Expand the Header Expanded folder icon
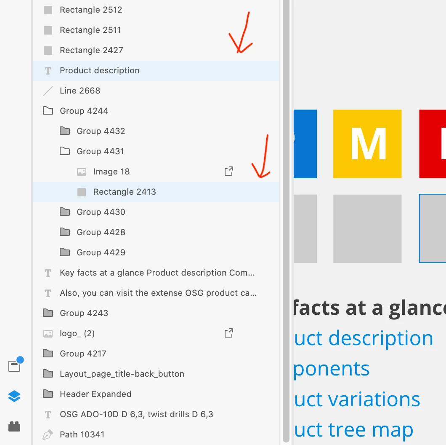Viewport: 446px width, 445px height. click(x=48, y=394)
